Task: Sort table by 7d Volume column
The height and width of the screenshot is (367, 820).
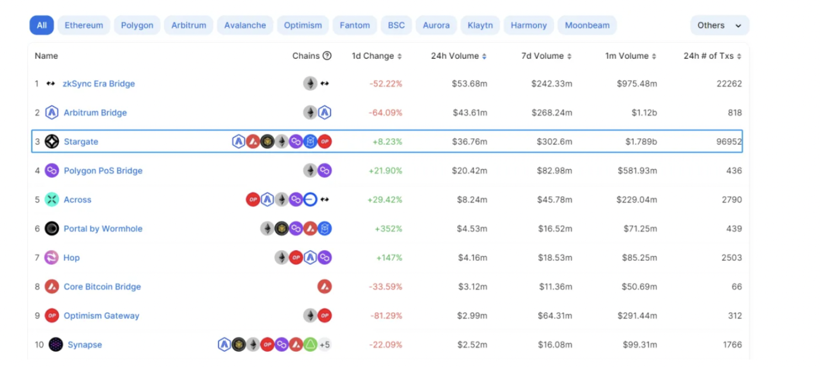Action: [x=545, y=56]
